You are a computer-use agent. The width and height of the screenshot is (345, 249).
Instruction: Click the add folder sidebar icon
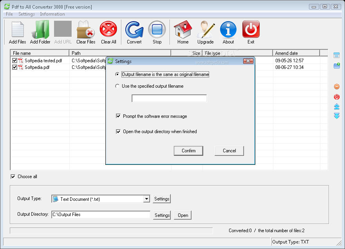point(337,65)
